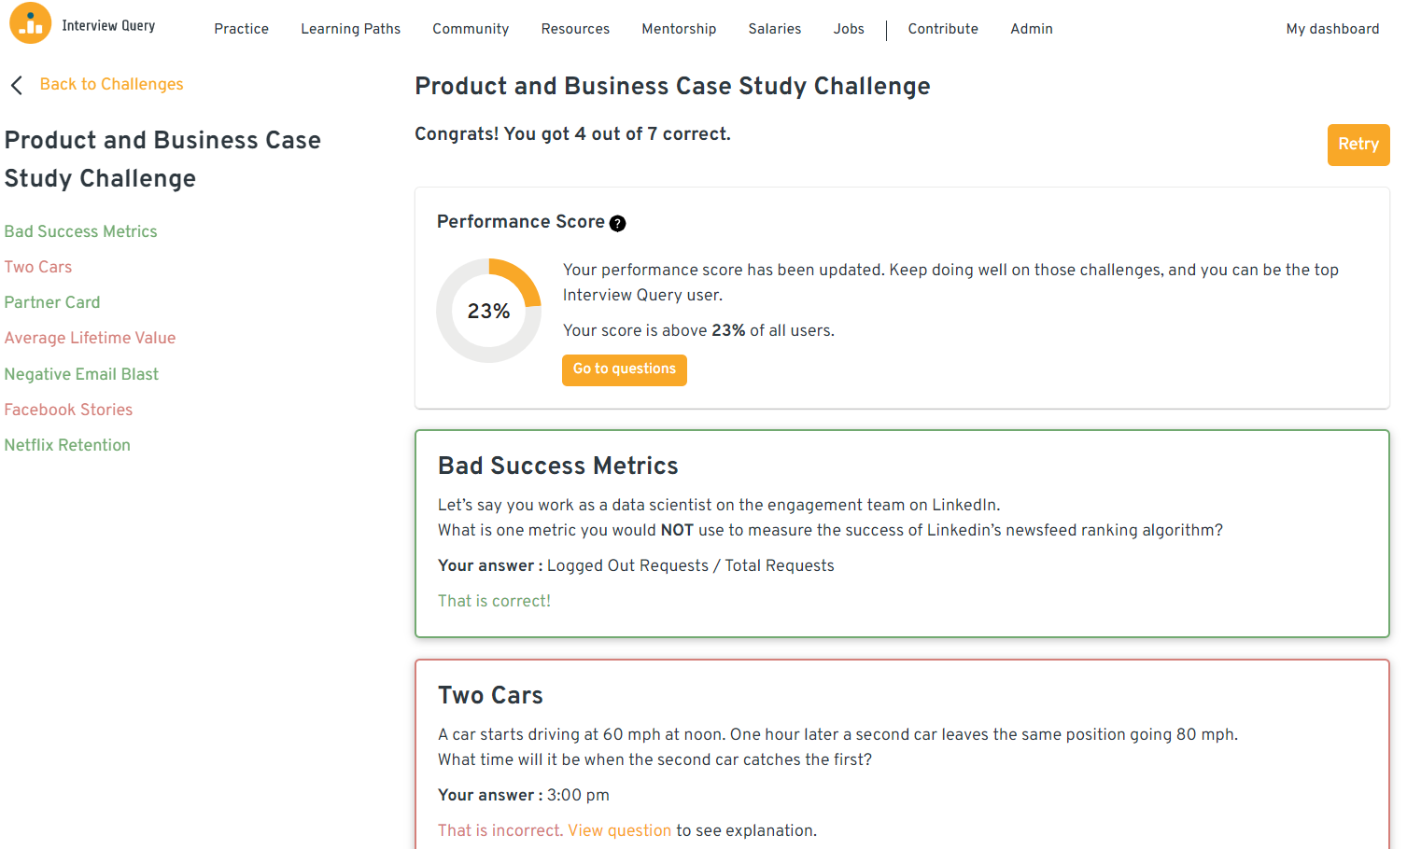Open the Contribute page
This screenshot has height=849, width=1407.
pyautogui.click(x=943, y=29)
